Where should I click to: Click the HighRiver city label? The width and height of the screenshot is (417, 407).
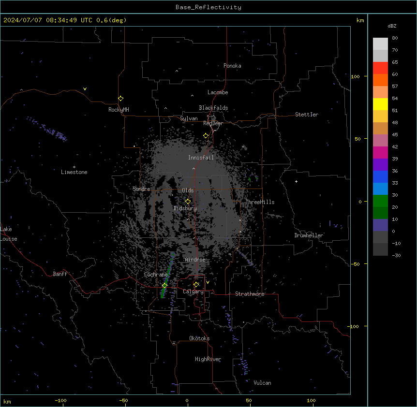tap(208, 359)
